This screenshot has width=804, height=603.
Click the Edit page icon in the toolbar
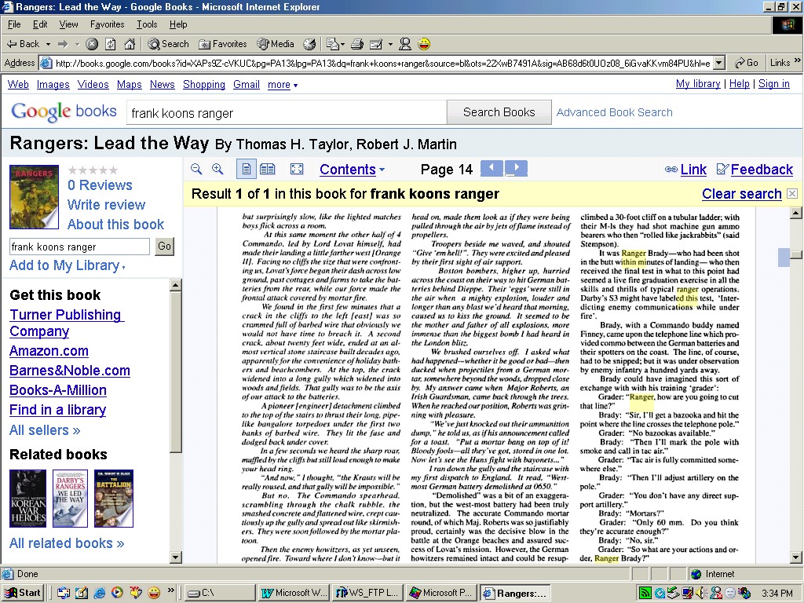[376, 44]
